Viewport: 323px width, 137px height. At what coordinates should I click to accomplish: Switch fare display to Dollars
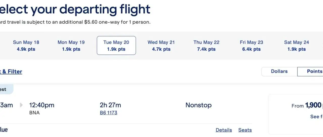click(x=279, y=72)
